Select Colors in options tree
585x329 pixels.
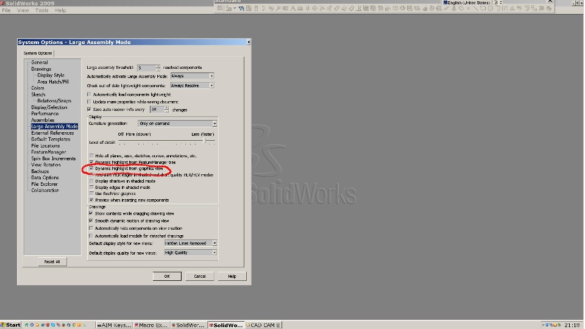pos(38,88)
